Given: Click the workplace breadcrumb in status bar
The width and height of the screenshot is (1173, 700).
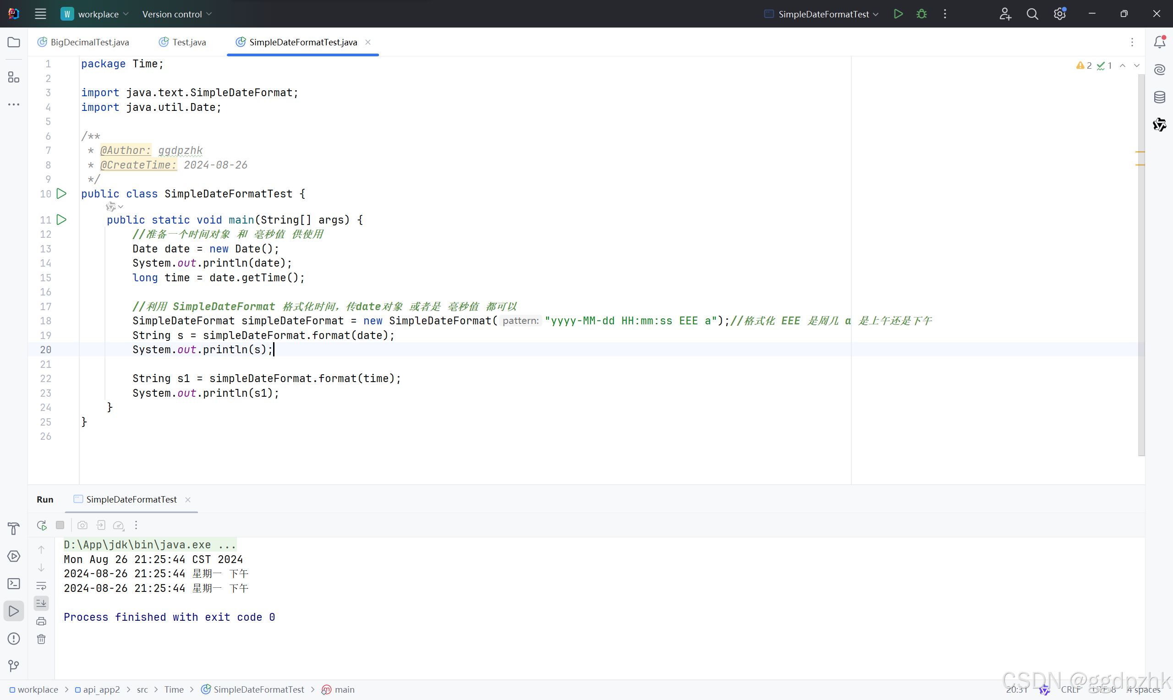Looking at the screenshot, I should [34, 689].
